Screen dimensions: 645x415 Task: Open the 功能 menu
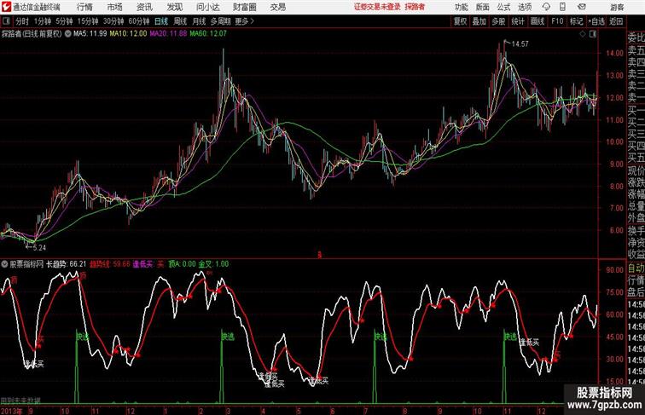[462, 7]
